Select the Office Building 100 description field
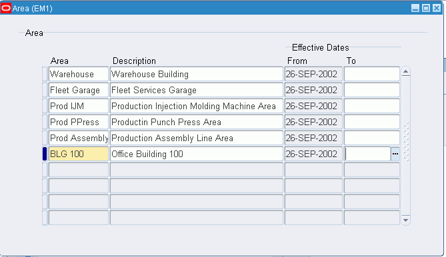 [197, 154]
